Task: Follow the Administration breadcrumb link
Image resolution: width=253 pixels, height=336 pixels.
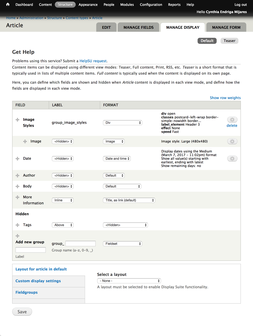Action: coord(31,18)
